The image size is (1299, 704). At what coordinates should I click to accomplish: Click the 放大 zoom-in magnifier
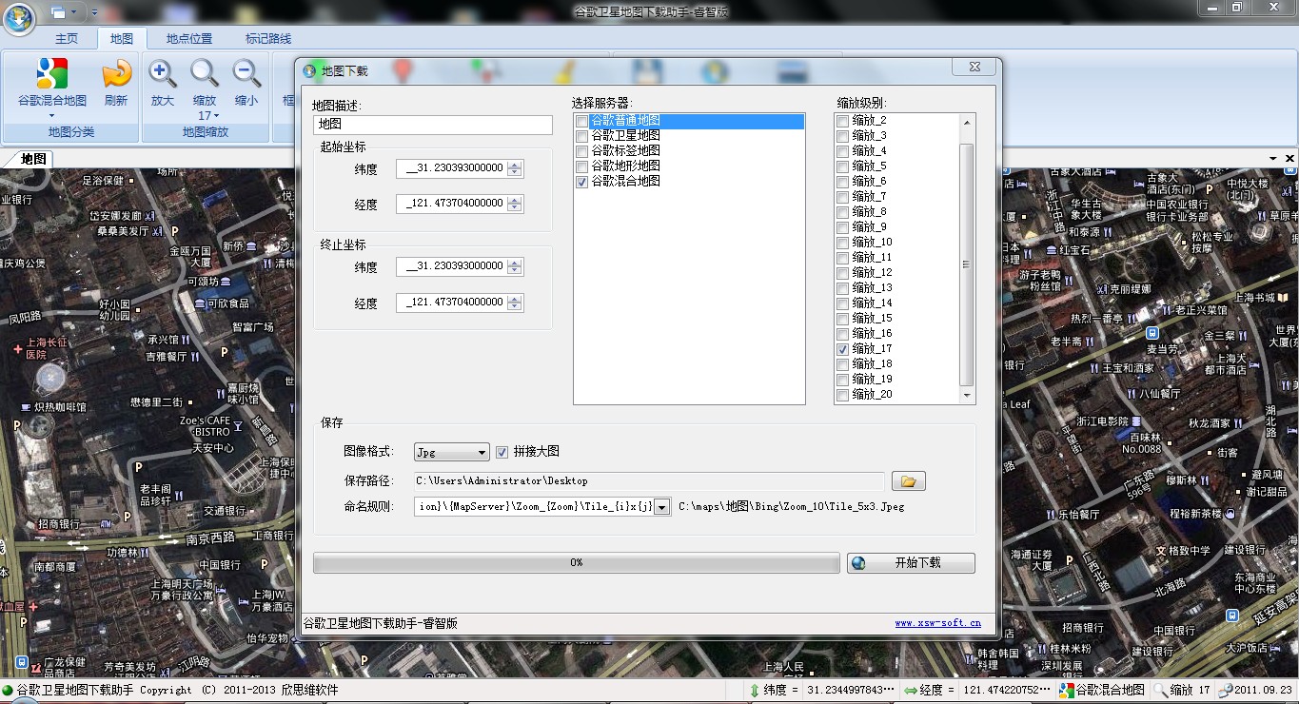point(163,73)
